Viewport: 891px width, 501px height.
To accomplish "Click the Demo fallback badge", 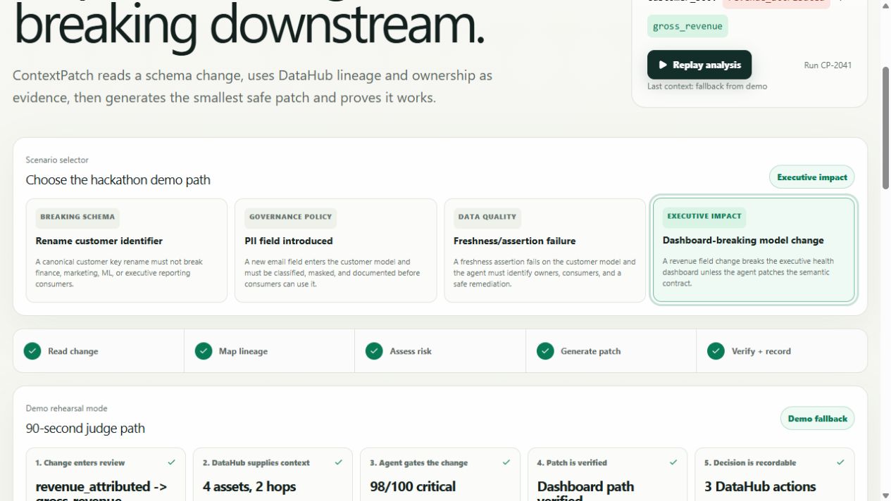I will [818, 419].
